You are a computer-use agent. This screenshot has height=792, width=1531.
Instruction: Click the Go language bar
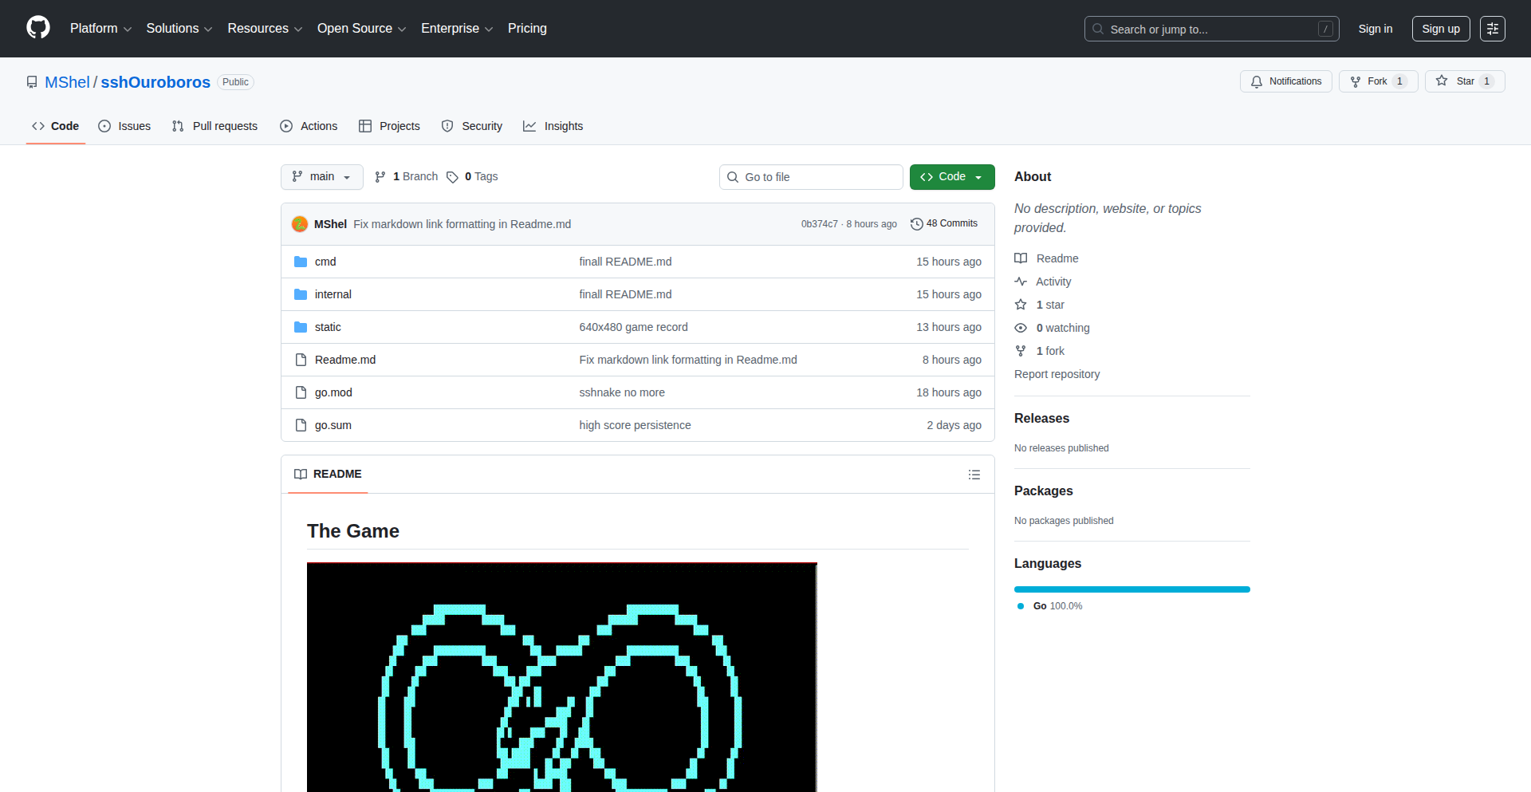[1132, 589]
